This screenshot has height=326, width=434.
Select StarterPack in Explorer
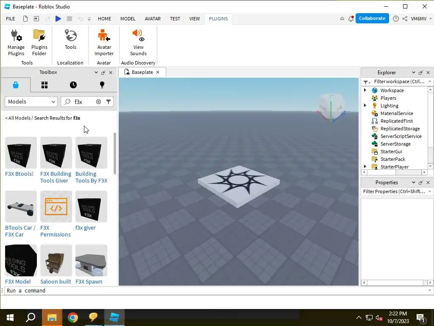click(x=392, y=159)
